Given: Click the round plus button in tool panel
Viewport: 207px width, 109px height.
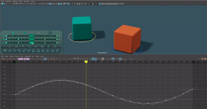Looking at the screenshot, I should pos(50,33).
